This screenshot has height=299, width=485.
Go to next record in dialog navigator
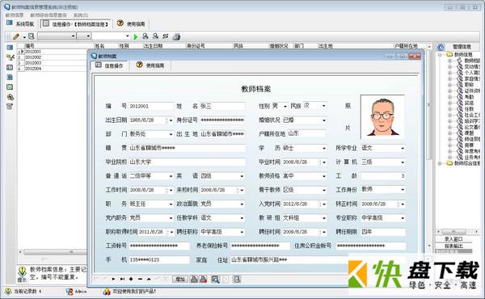113,279
